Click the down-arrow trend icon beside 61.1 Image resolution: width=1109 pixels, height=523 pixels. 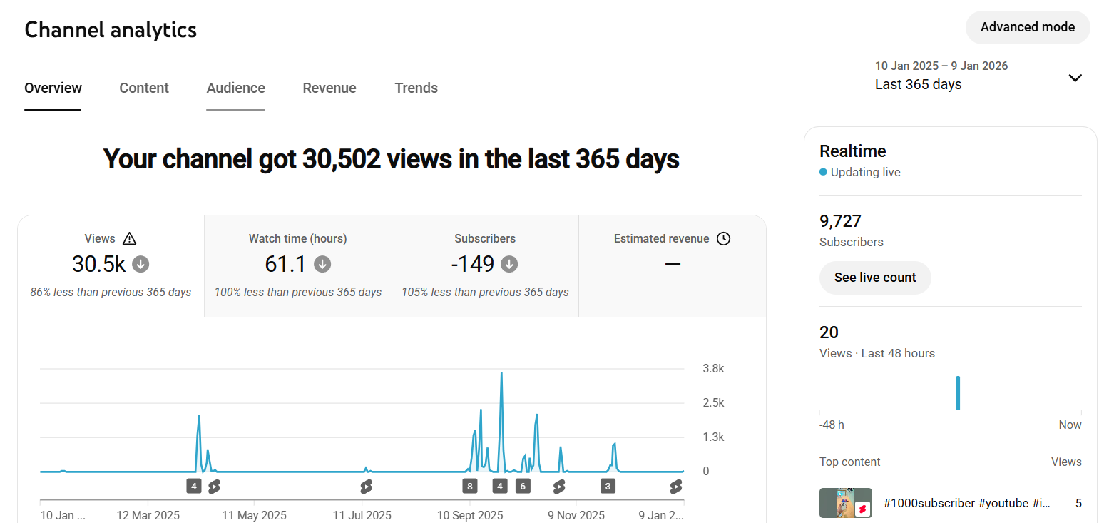pos(322,265)
